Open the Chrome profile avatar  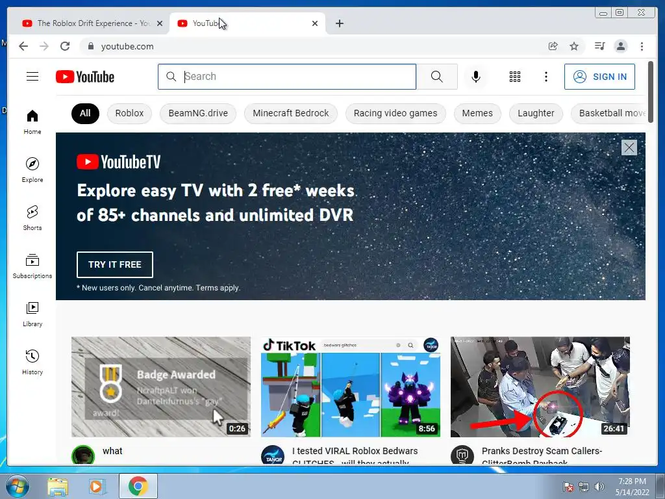620,46
